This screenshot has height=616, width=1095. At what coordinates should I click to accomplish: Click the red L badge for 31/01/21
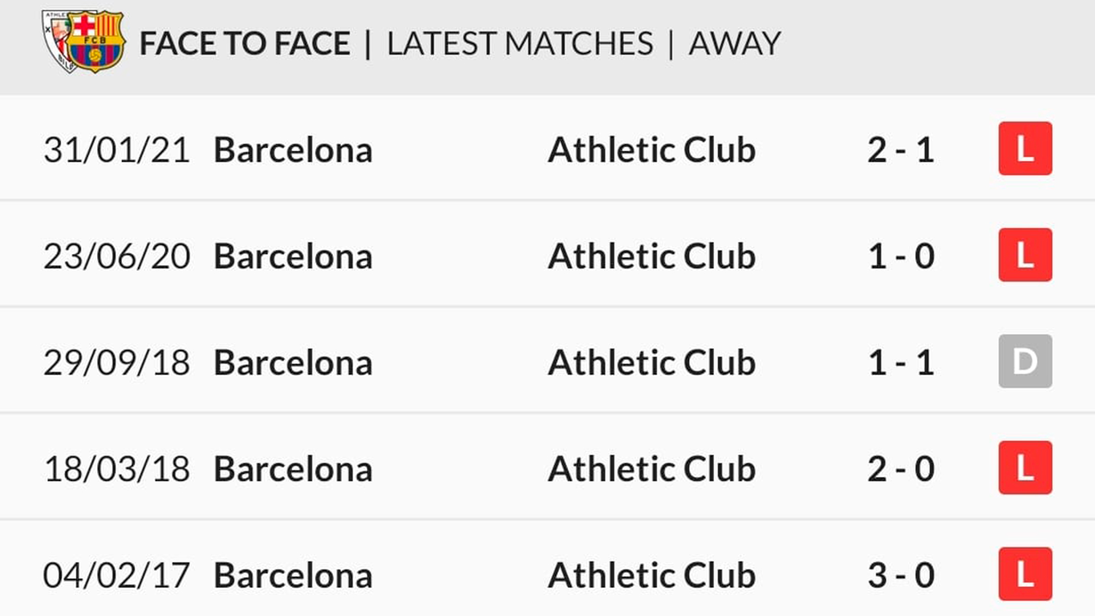1025,148
